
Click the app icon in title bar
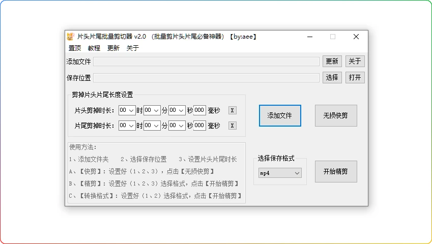[x=71, y=37]
